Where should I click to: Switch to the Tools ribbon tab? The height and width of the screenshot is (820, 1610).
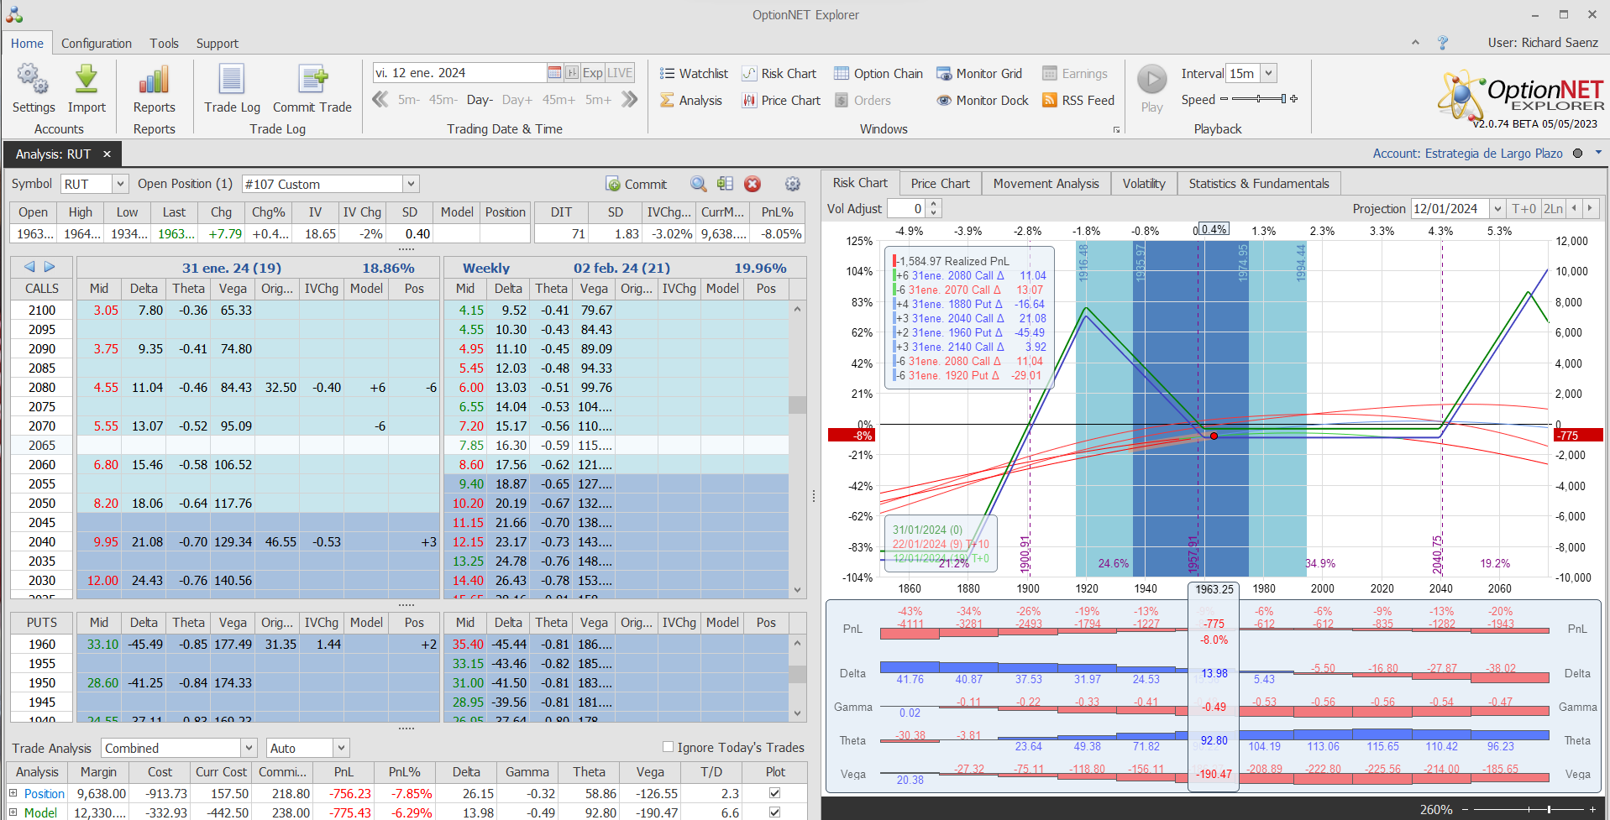[x=165, y=44]
